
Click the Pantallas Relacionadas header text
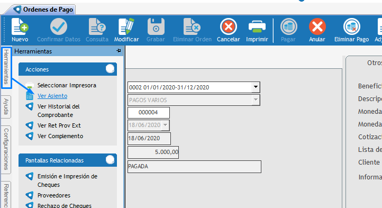54,160
